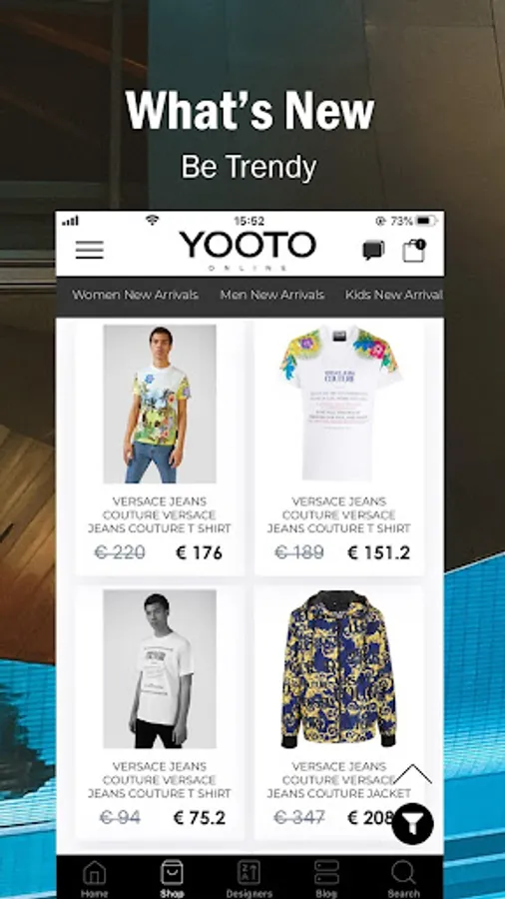Image resolution: width=505 pixels, height=899 pixels.
Task: Tap the YOOTO Online logo
Action: [248, 250]
